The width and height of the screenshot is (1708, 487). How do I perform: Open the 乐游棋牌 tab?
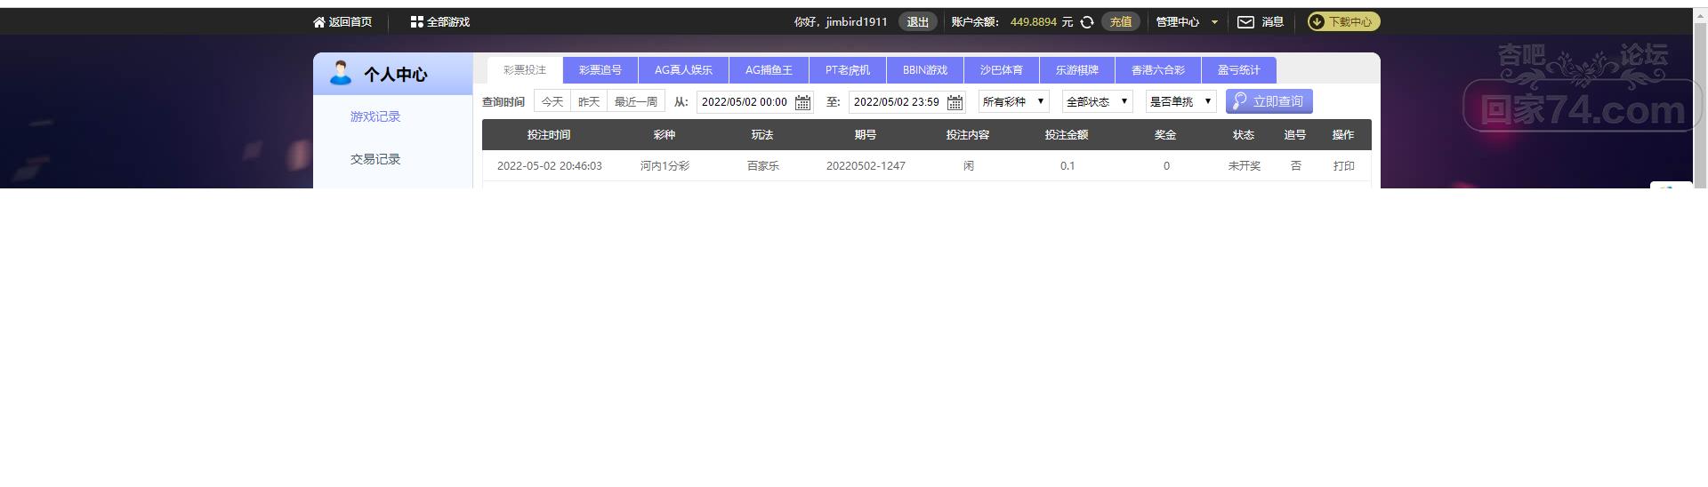[1077, 70]
